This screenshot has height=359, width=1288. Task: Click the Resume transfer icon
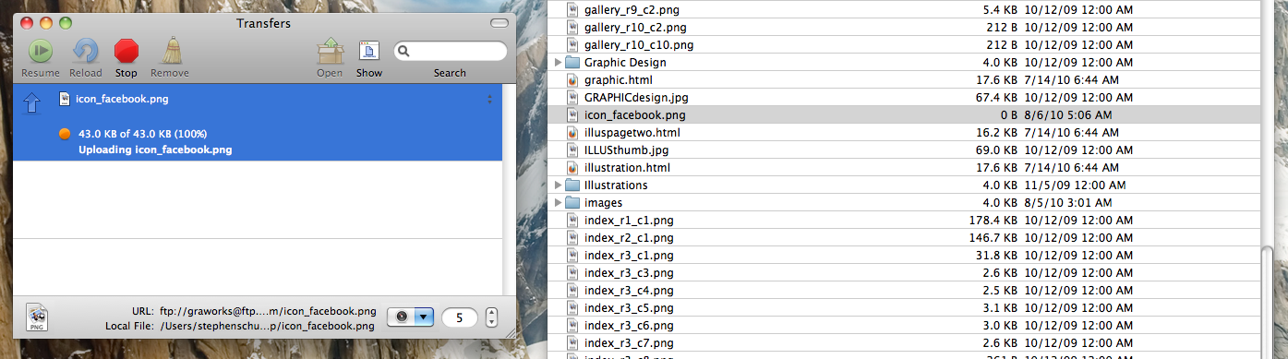[x=40, y=51]
